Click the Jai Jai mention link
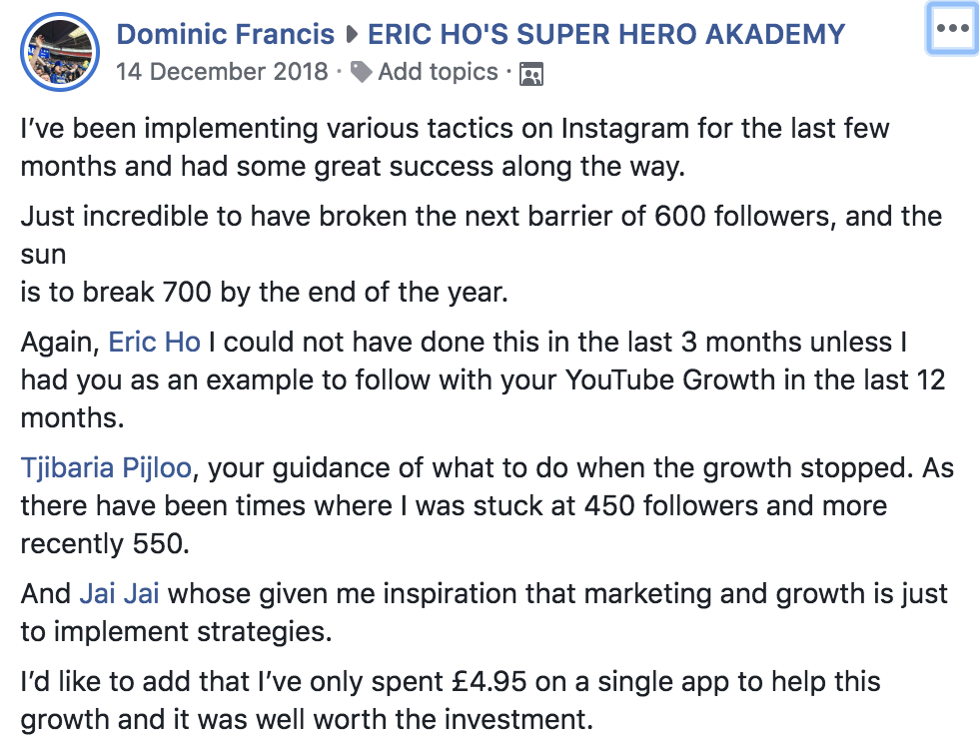 coord(119,593)
